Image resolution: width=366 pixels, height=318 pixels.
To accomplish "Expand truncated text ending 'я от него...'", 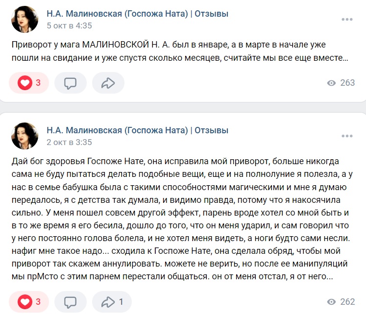I will pos(330,276).
